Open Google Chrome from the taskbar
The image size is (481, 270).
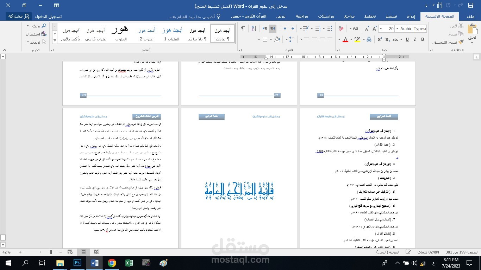pos(112,263)
